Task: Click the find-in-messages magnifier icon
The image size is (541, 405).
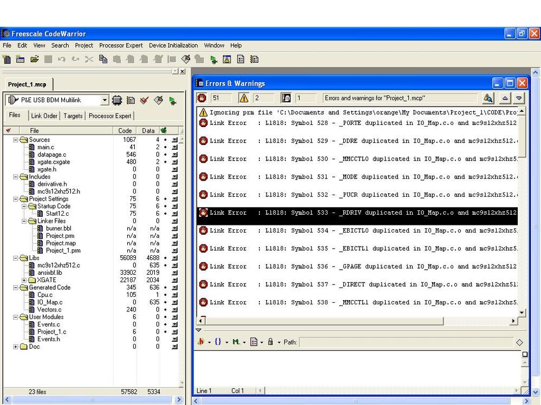Action: click(x=488, y=98)
